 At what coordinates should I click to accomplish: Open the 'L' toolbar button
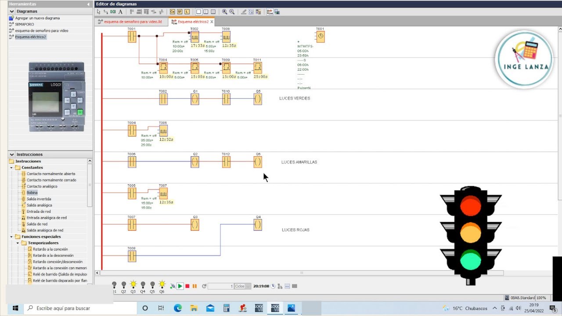point(187,12)
